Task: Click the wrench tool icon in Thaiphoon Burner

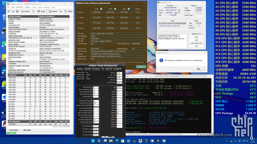Action: (x=61, y=11)
